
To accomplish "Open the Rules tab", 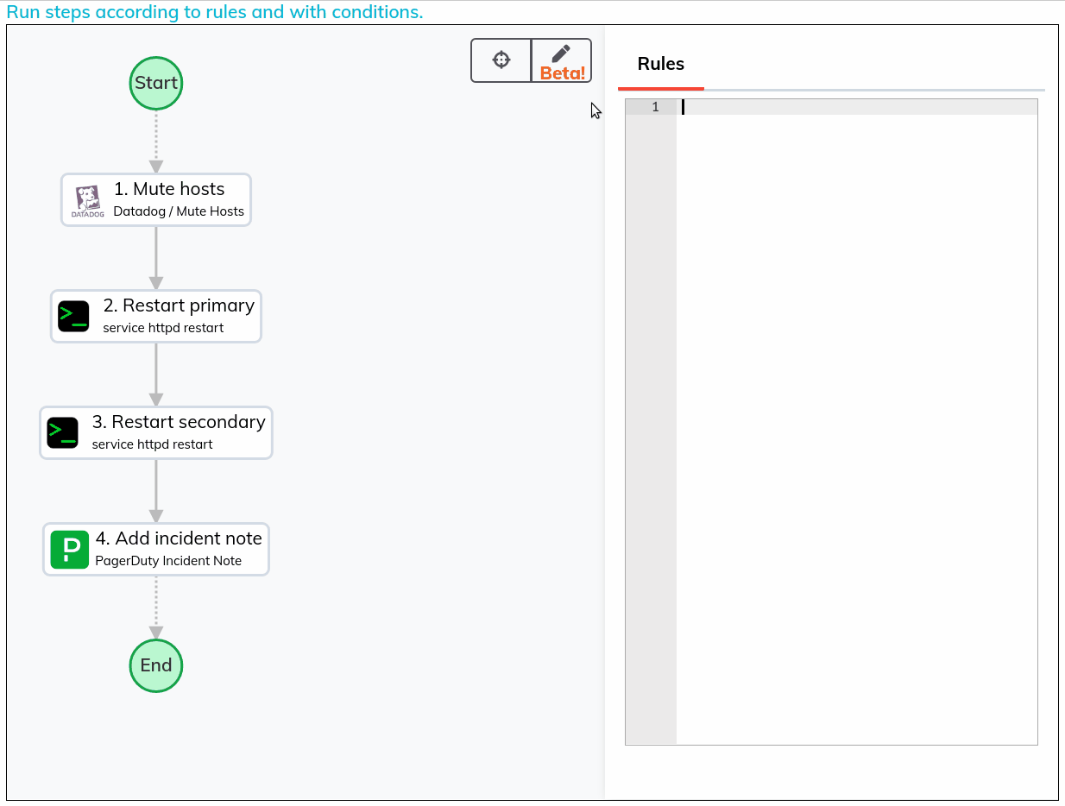I will [x=661, y=64].
